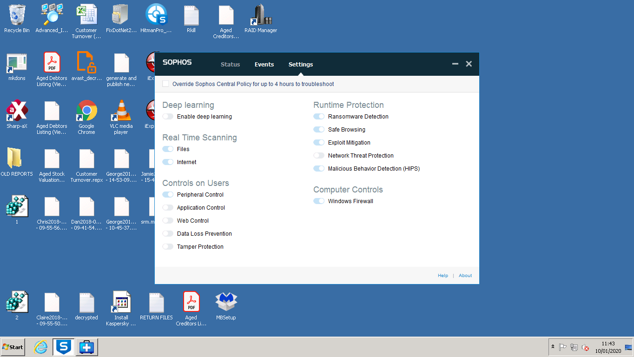Toggle Internet real time scanning
The image size is (634, 357).
168,162
